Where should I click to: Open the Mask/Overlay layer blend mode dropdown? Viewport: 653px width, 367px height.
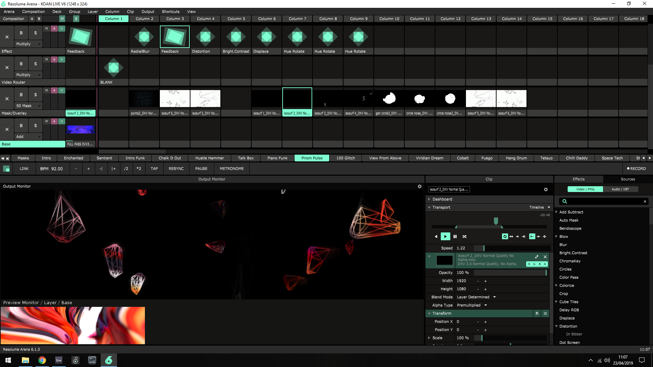[x=29, y=106]
